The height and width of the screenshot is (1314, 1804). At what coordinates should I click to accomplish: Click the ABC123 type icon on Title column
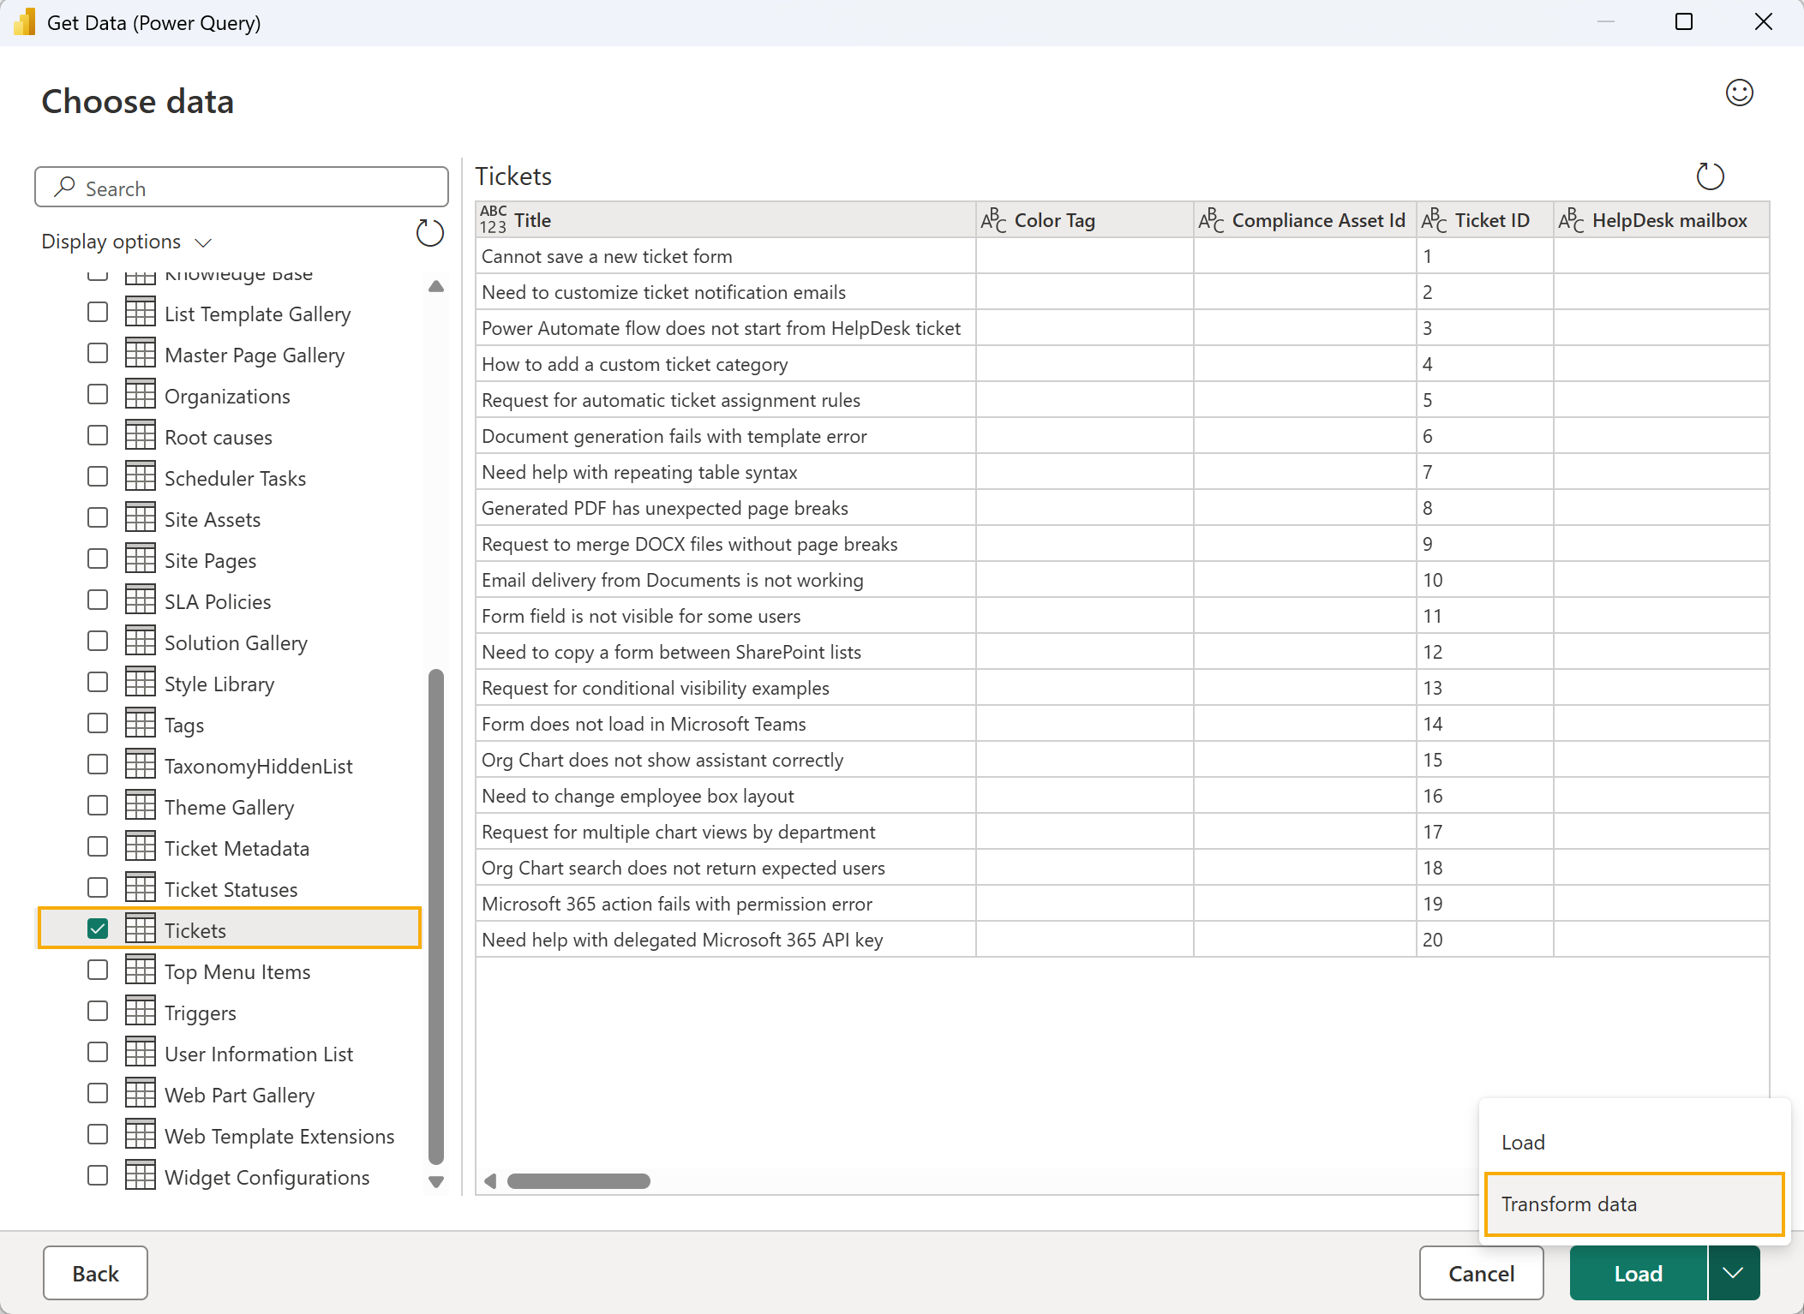493,219
